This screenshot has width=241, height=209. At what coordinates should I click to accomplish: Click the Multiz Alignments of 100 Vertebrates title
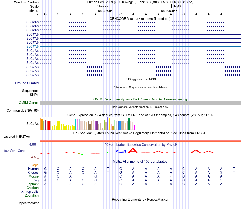[140, 162]
